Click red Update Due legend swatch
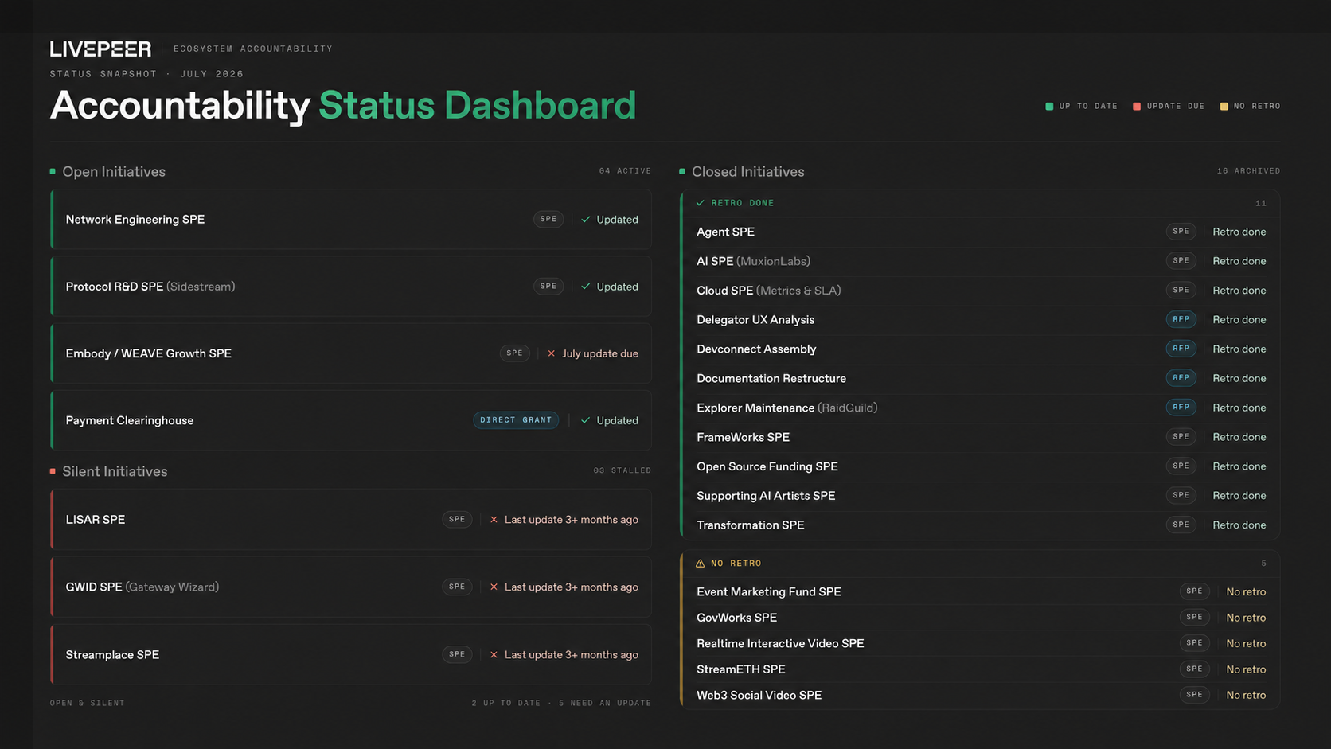Image resolution: width=1331 pixels, height=749 pixels. pyautogui.click(x=1137, y=106)
